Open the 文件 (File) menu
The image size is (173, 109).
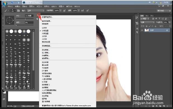(10, 6)
